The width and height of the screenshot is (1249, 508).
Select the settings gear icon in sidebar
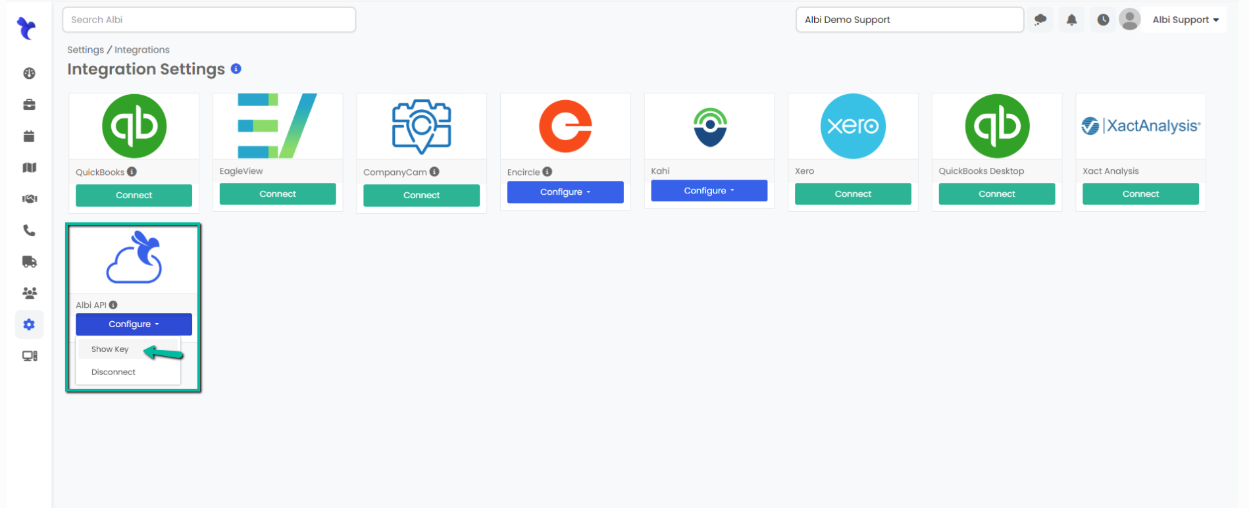click(29, 324)
